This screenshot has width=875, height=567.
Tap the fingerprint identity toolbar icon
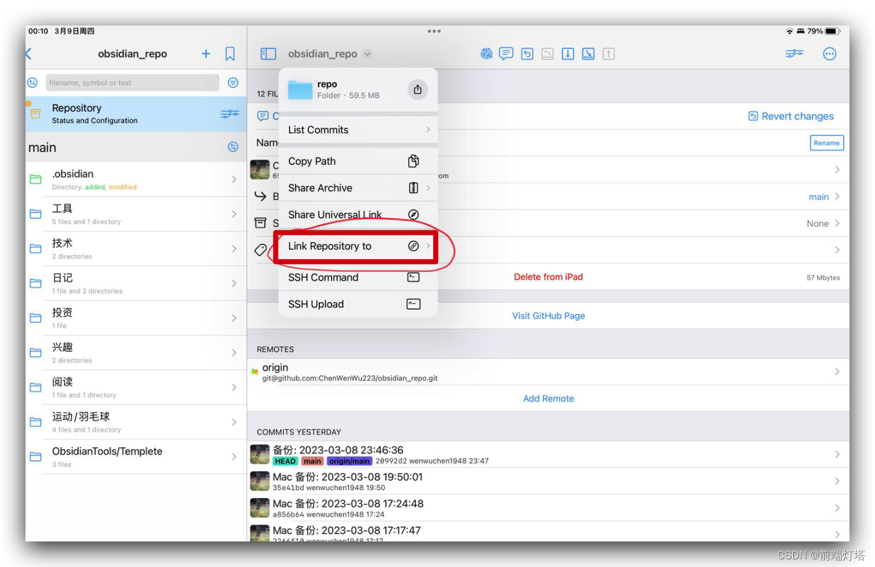point(487,54)
